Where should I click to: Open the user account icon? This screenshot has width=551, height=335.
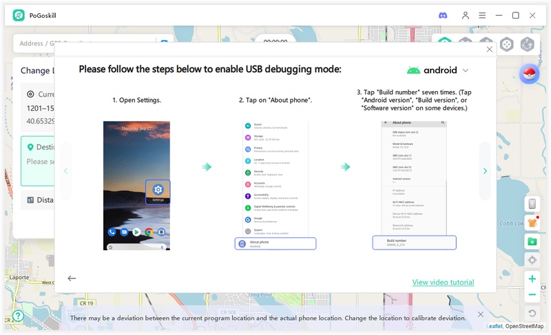pos(466,15)
